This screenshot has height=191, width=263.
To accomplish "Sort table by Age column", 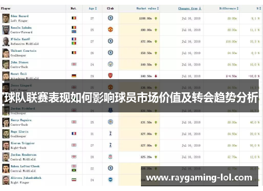I will tap(93, 8).
